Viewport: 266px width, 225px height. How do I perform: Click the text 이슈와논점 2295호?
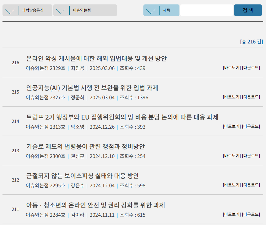(46, 185)
